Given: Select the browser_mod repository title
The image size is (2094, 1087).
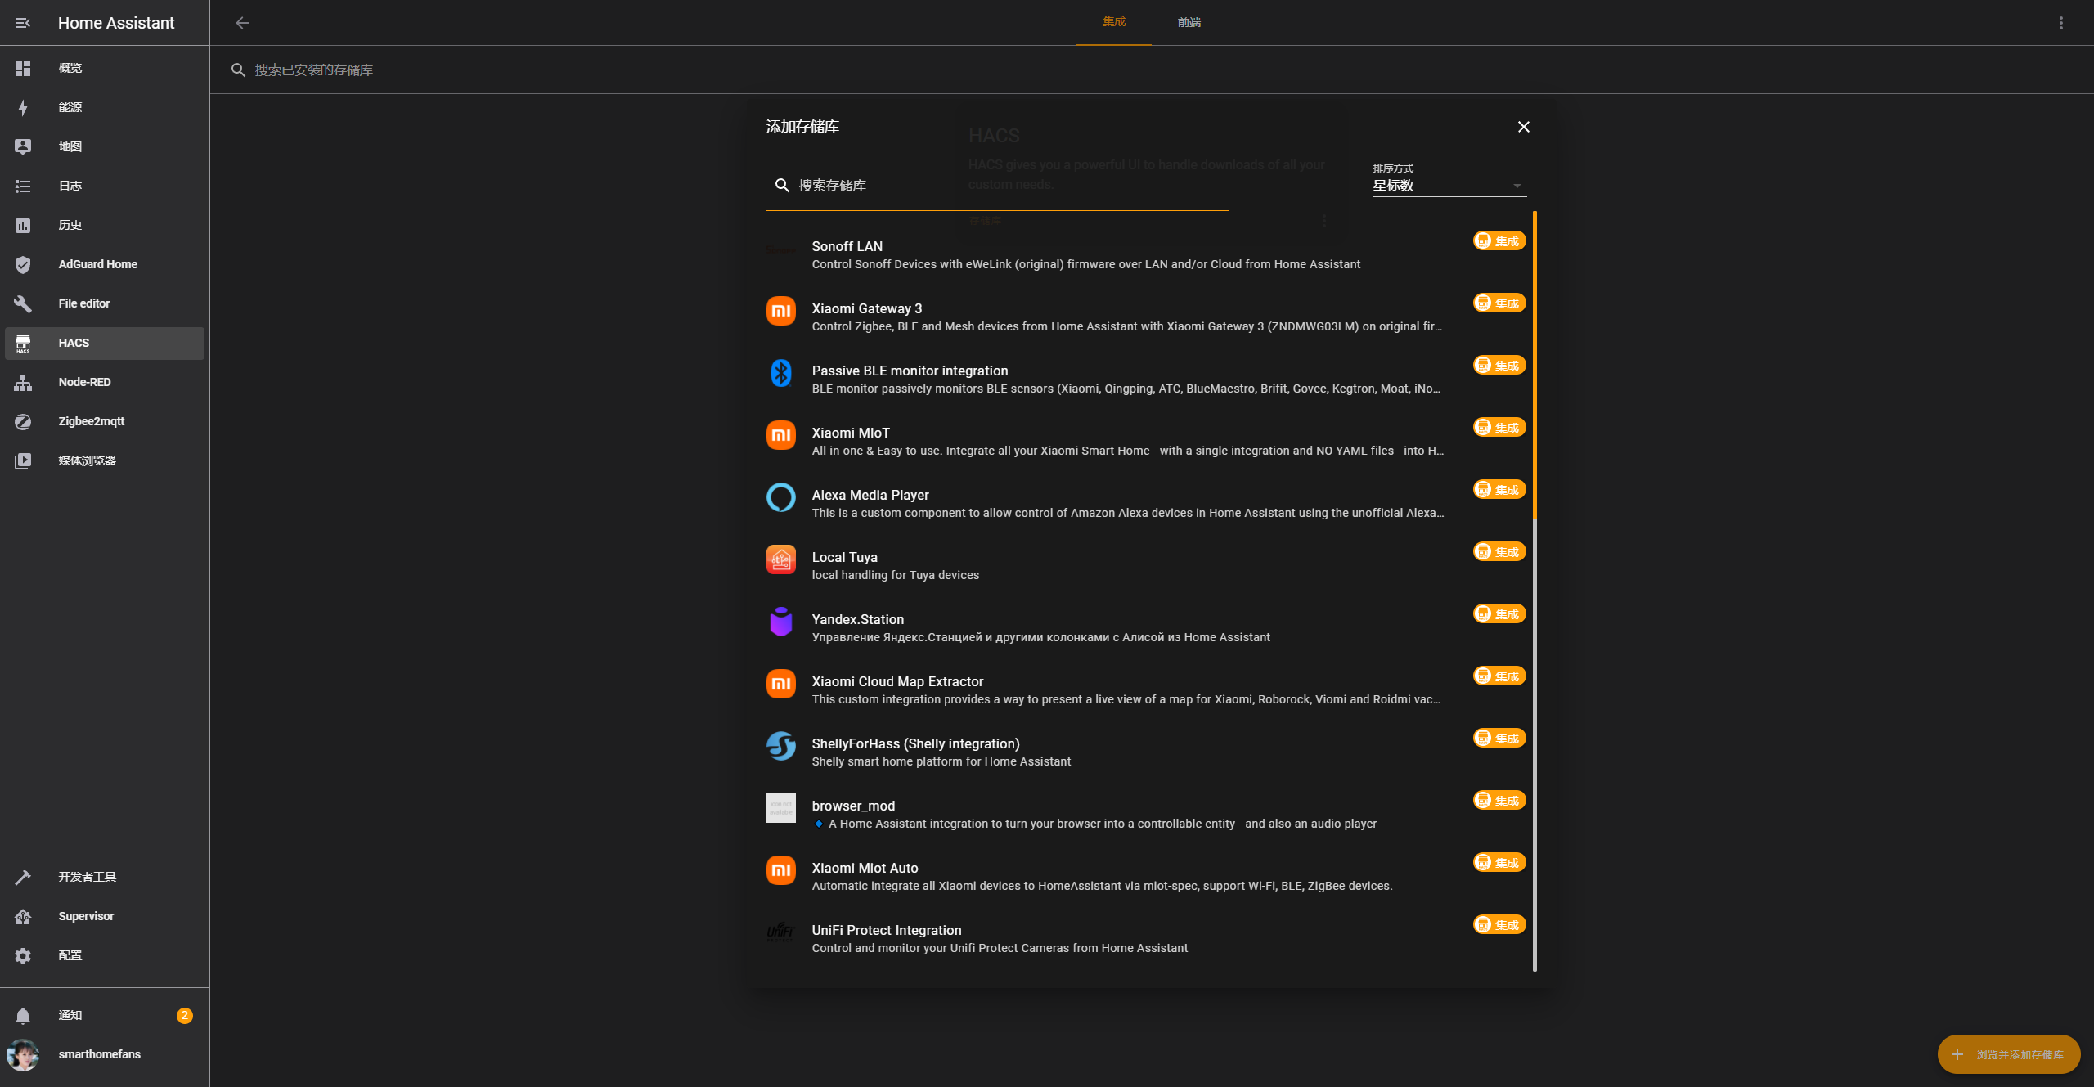Looking at the screenshot, I should point(853,806).
